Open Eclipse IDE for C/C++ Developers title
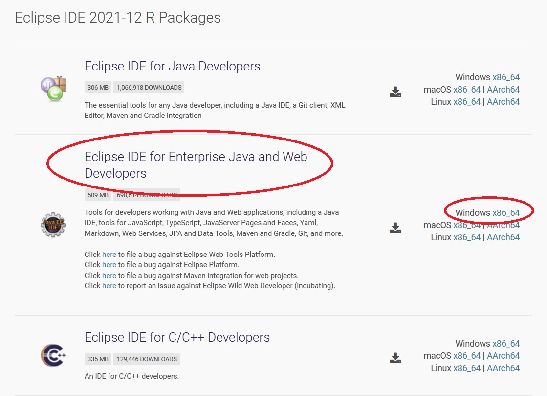This screenshot has width=547, height=396. coord(177,337)
